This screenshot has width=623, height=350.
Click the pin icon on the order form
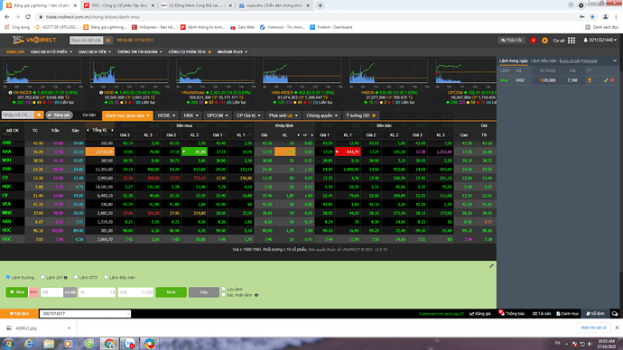tap(491, 266)
